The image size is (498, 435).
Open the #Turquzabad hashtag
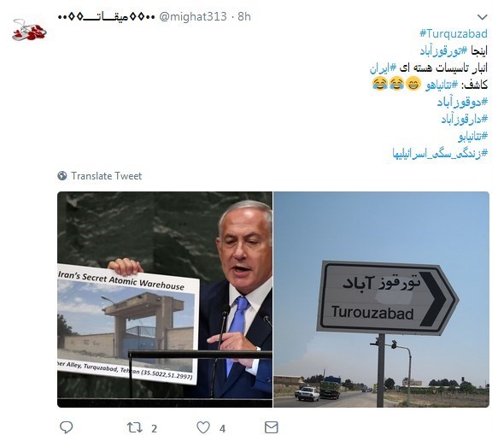click(x=454, y=33)
